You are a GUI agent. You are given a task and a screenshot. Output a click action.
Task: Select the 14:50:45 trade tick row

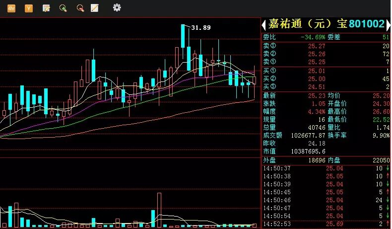pos(326,192)
